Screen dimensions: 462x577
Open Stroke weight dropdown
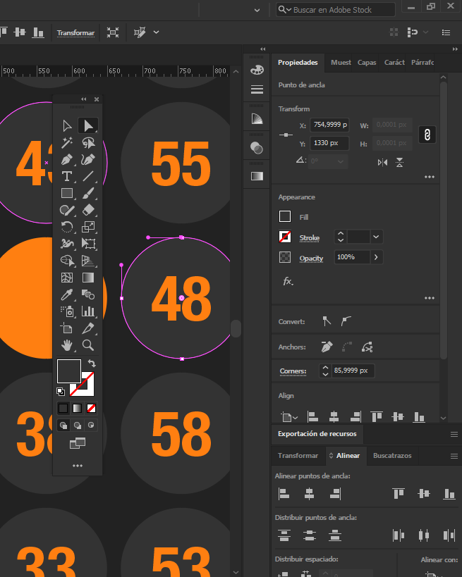(x=376, y=237)
